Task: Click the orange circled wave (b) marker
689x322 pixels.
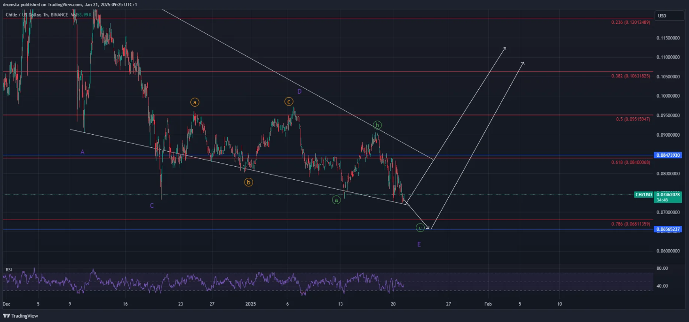Action: [248, 182]
